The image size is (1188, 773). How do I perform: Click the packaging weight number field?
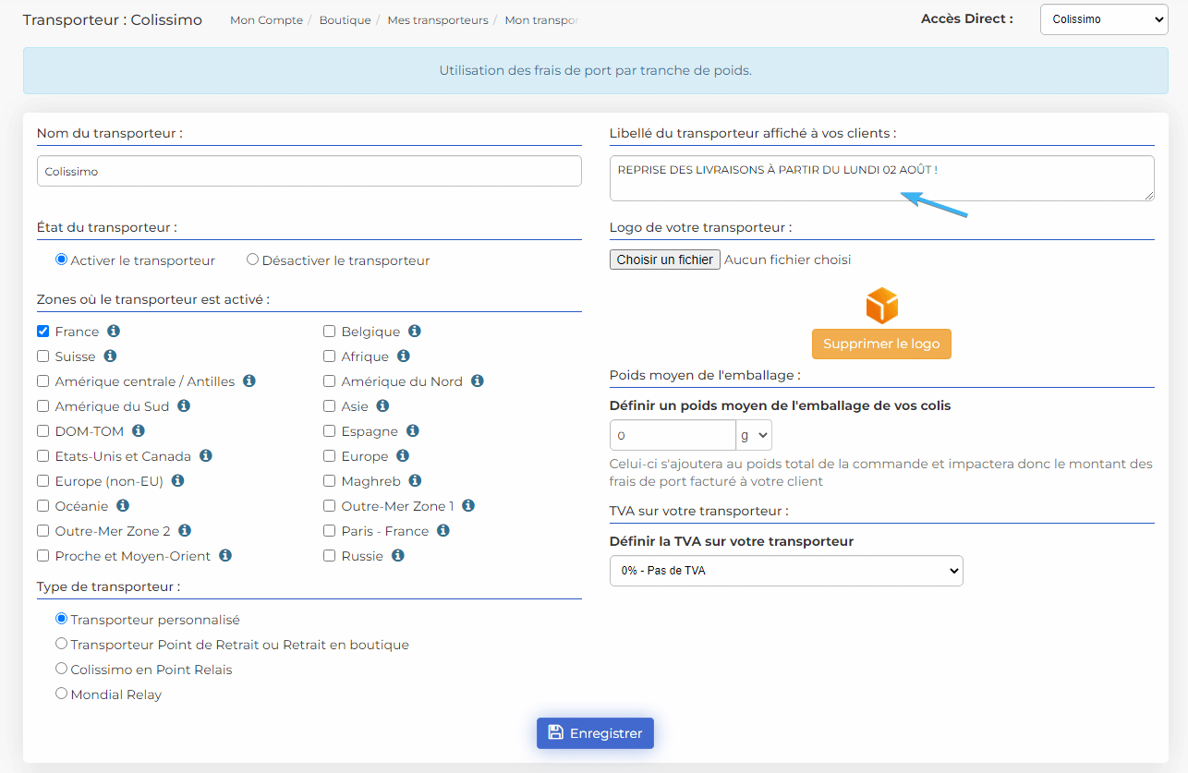point(673,435)
